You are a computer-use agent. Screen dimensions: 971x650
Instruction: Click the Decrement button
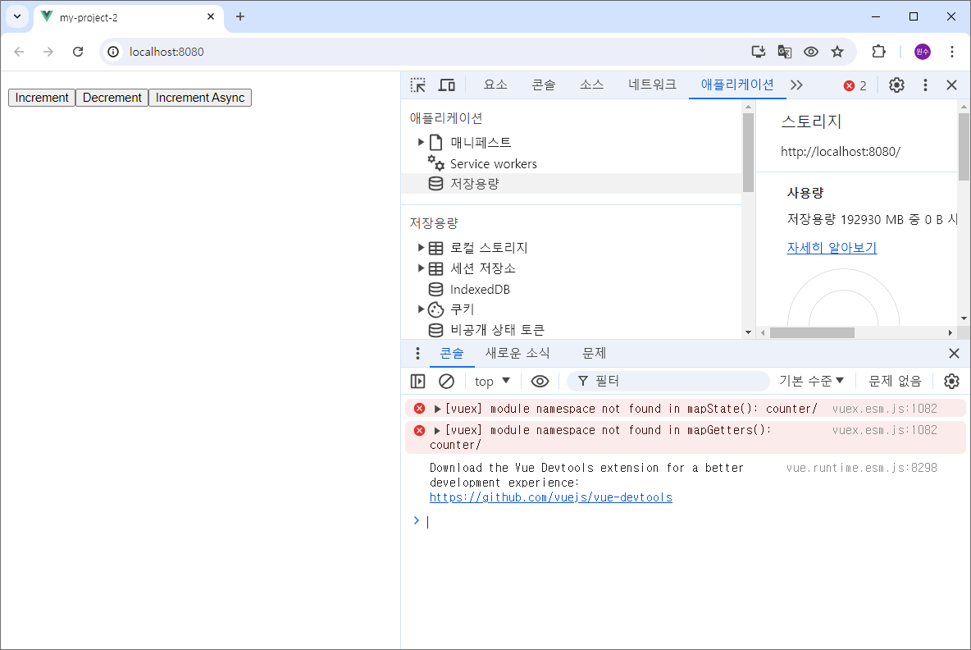pyautogui.click(x=112, y=98)
